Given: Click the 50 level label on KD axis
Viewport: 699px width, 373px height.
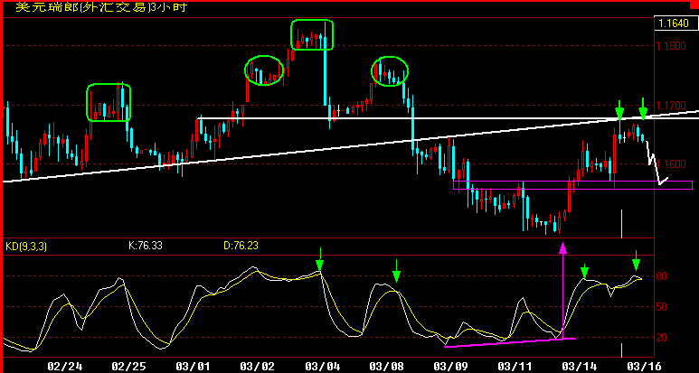Looking at the screenshot, I should click(662, 307).
